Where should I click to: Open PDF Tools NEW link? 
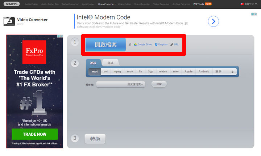click(202, 4)
